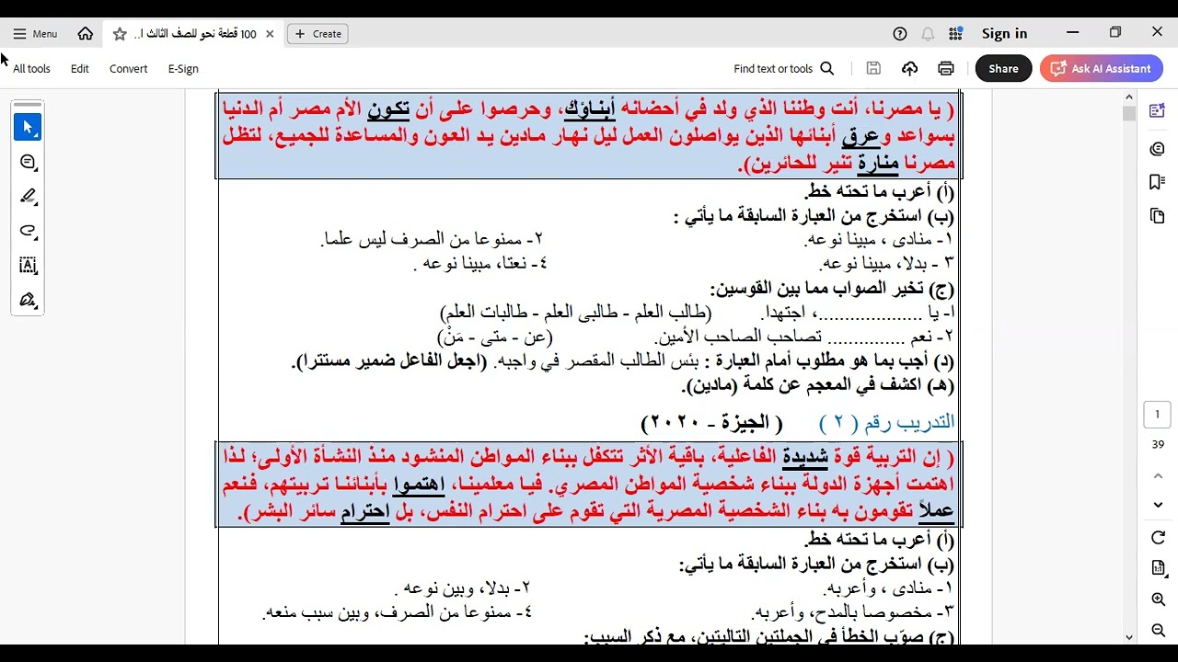Open the AI Assistant panel icon in right sidebar
1178x662 pixels.
[x=1158, y=111]
